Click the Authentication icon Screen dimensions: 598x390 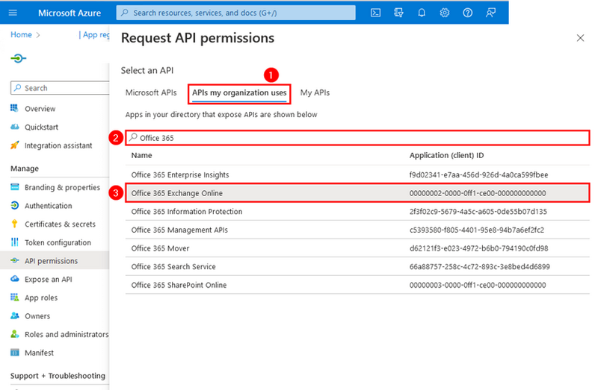pyautogui.click(x=14, y=206)
